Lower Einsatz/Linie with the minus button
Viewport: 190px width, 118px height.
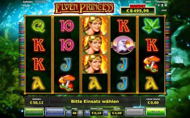87,113
